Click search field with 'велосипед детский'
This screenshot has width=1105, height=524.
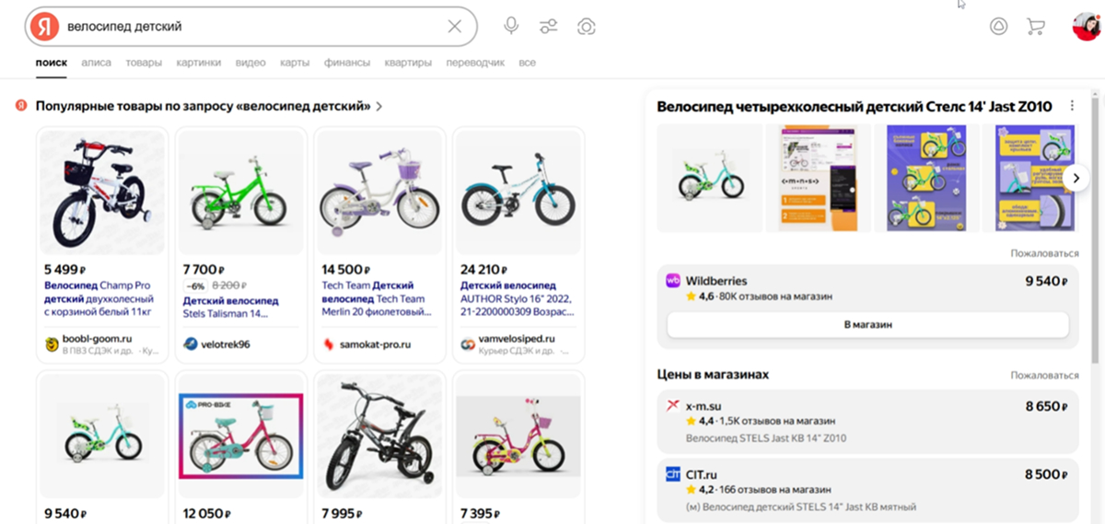click(250, 27)
